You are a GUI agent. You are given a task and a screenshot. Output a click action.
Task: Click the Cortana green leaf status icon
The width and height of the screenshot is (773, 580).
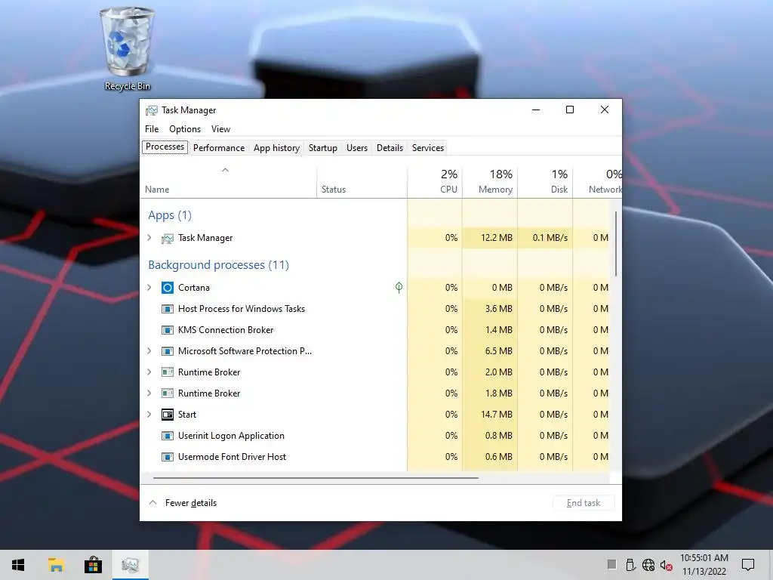click(399, 288)
